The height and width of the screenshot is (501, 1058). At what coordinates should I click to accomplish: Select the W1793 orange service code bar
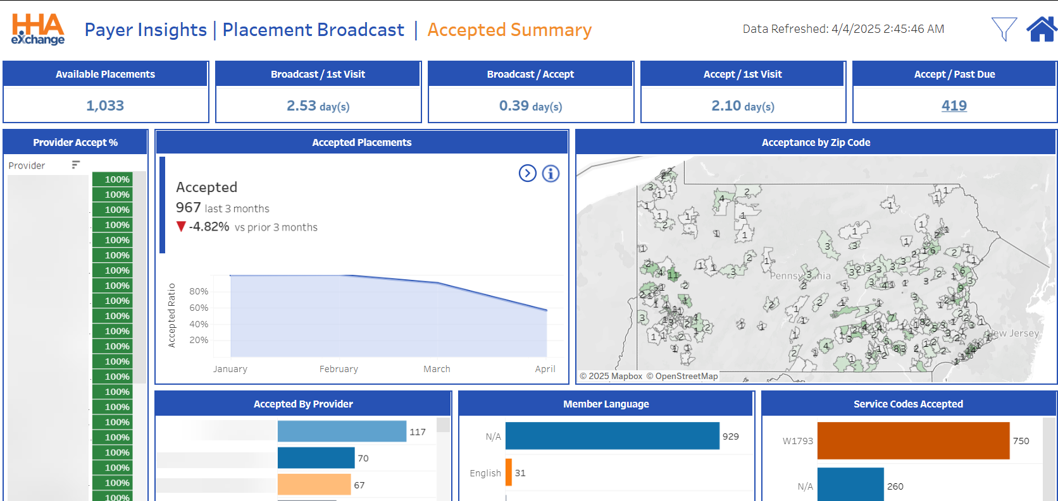pyautogui.click(x=912, y=440)
